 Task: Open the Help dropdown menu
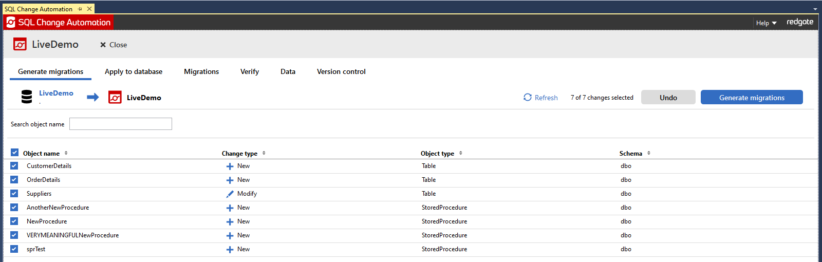[x=766, y=23]
